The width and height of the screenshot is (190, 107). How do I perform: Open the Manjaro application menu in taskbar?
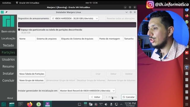point(4,104)
